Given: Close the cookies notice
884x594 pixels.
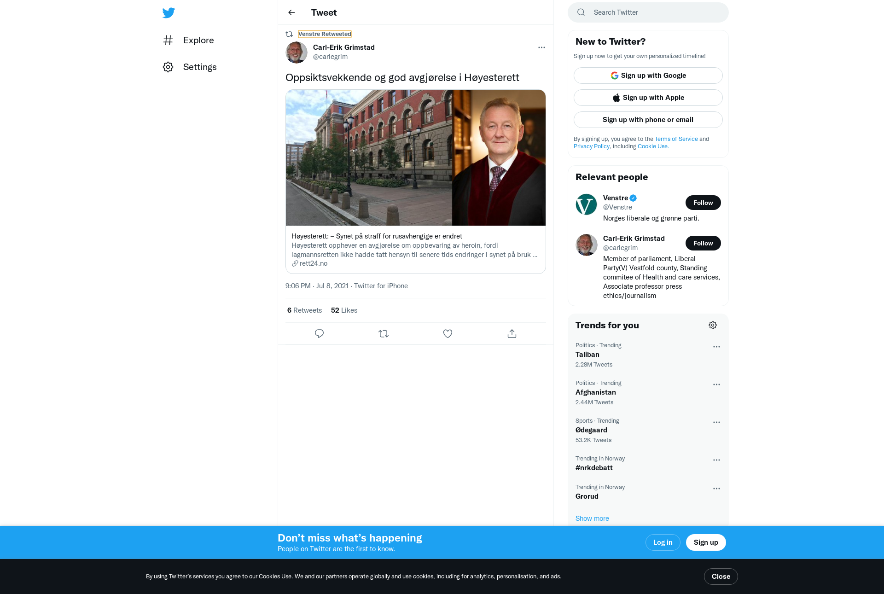Looking at the screenshot, I should (x=721, y=577).
